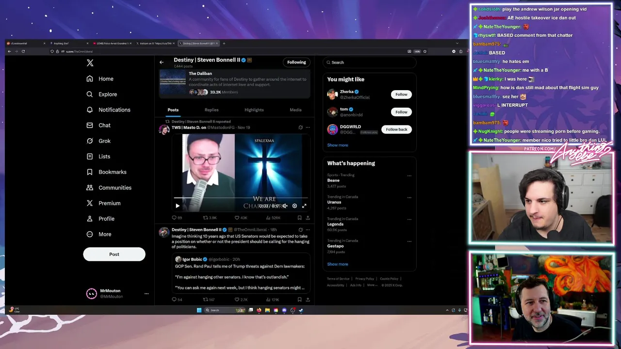This screenshot has height=349, width=621.
Task: Follow back DGGWRLD
Action: click(396, 129)
